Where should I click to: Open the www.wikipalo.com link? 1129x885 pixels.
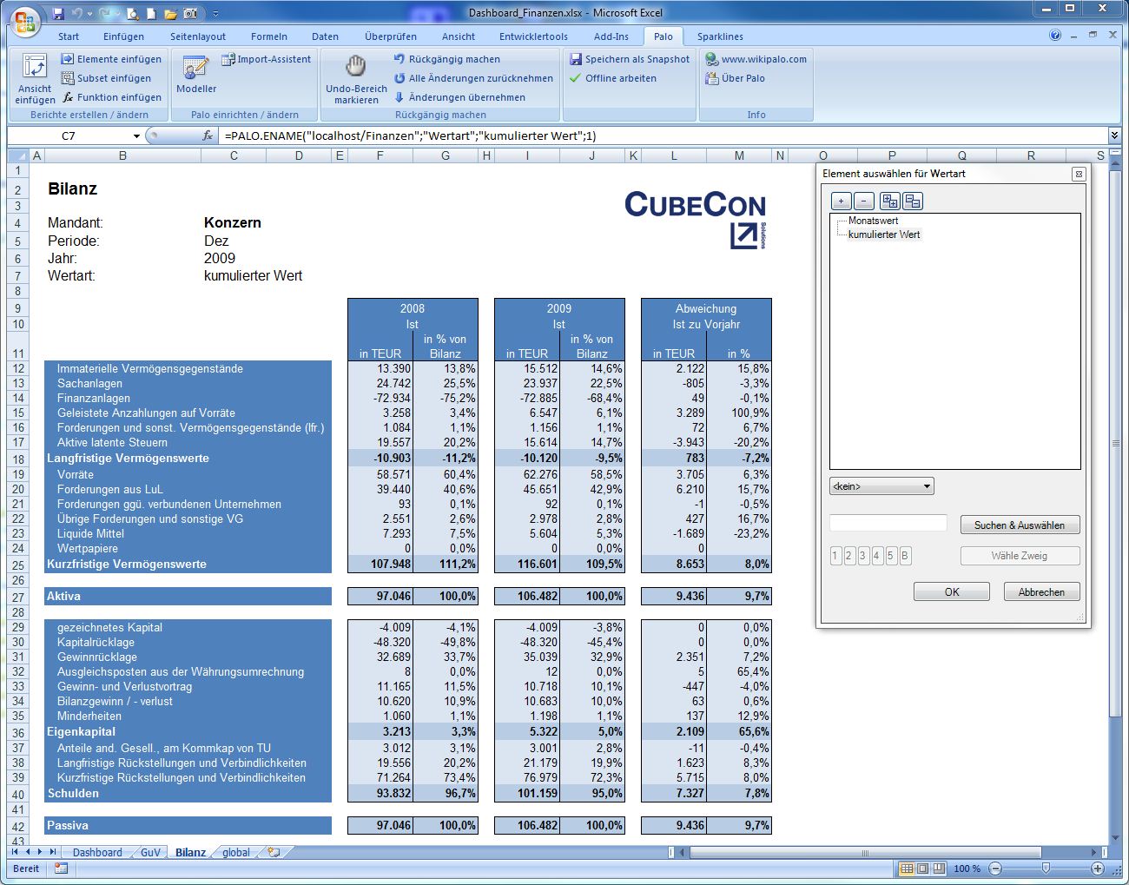756,59
